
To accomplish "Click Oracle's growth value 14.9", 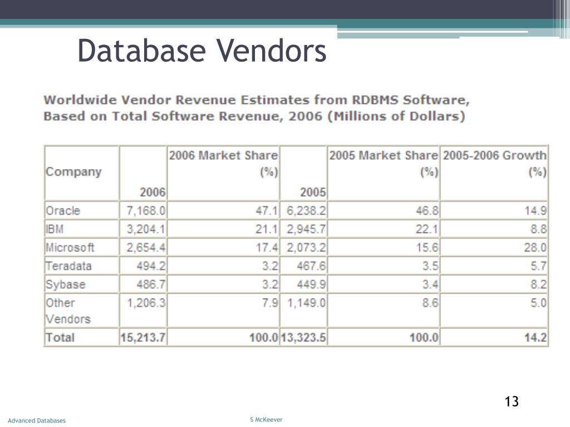I will pyautogui.click(x=535, y=211).
